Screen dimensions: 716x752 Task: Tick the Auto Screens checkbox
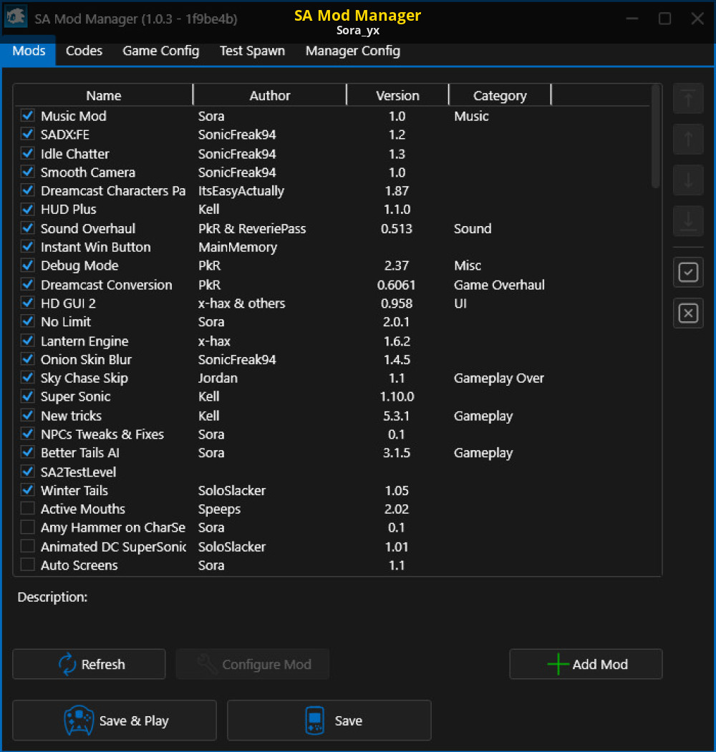(x=28, y=565)
